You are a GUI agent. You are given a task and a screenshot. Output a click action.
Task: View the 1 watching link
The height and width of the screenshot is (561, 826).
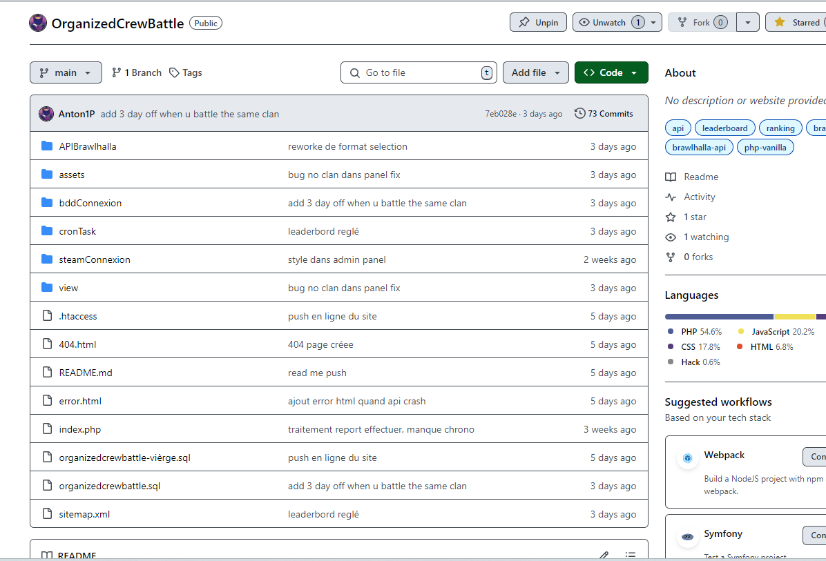click(698, 237)
